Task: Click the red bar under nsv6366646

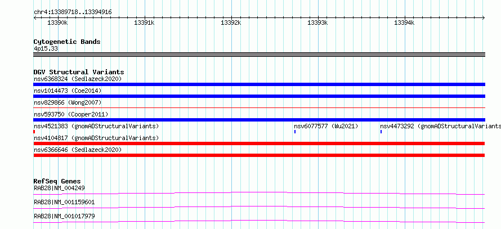Action: (x=259, y=155)
